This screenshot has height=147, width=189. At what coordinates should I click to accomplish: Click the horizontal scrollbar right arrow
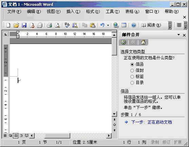(x=109, y=136)
